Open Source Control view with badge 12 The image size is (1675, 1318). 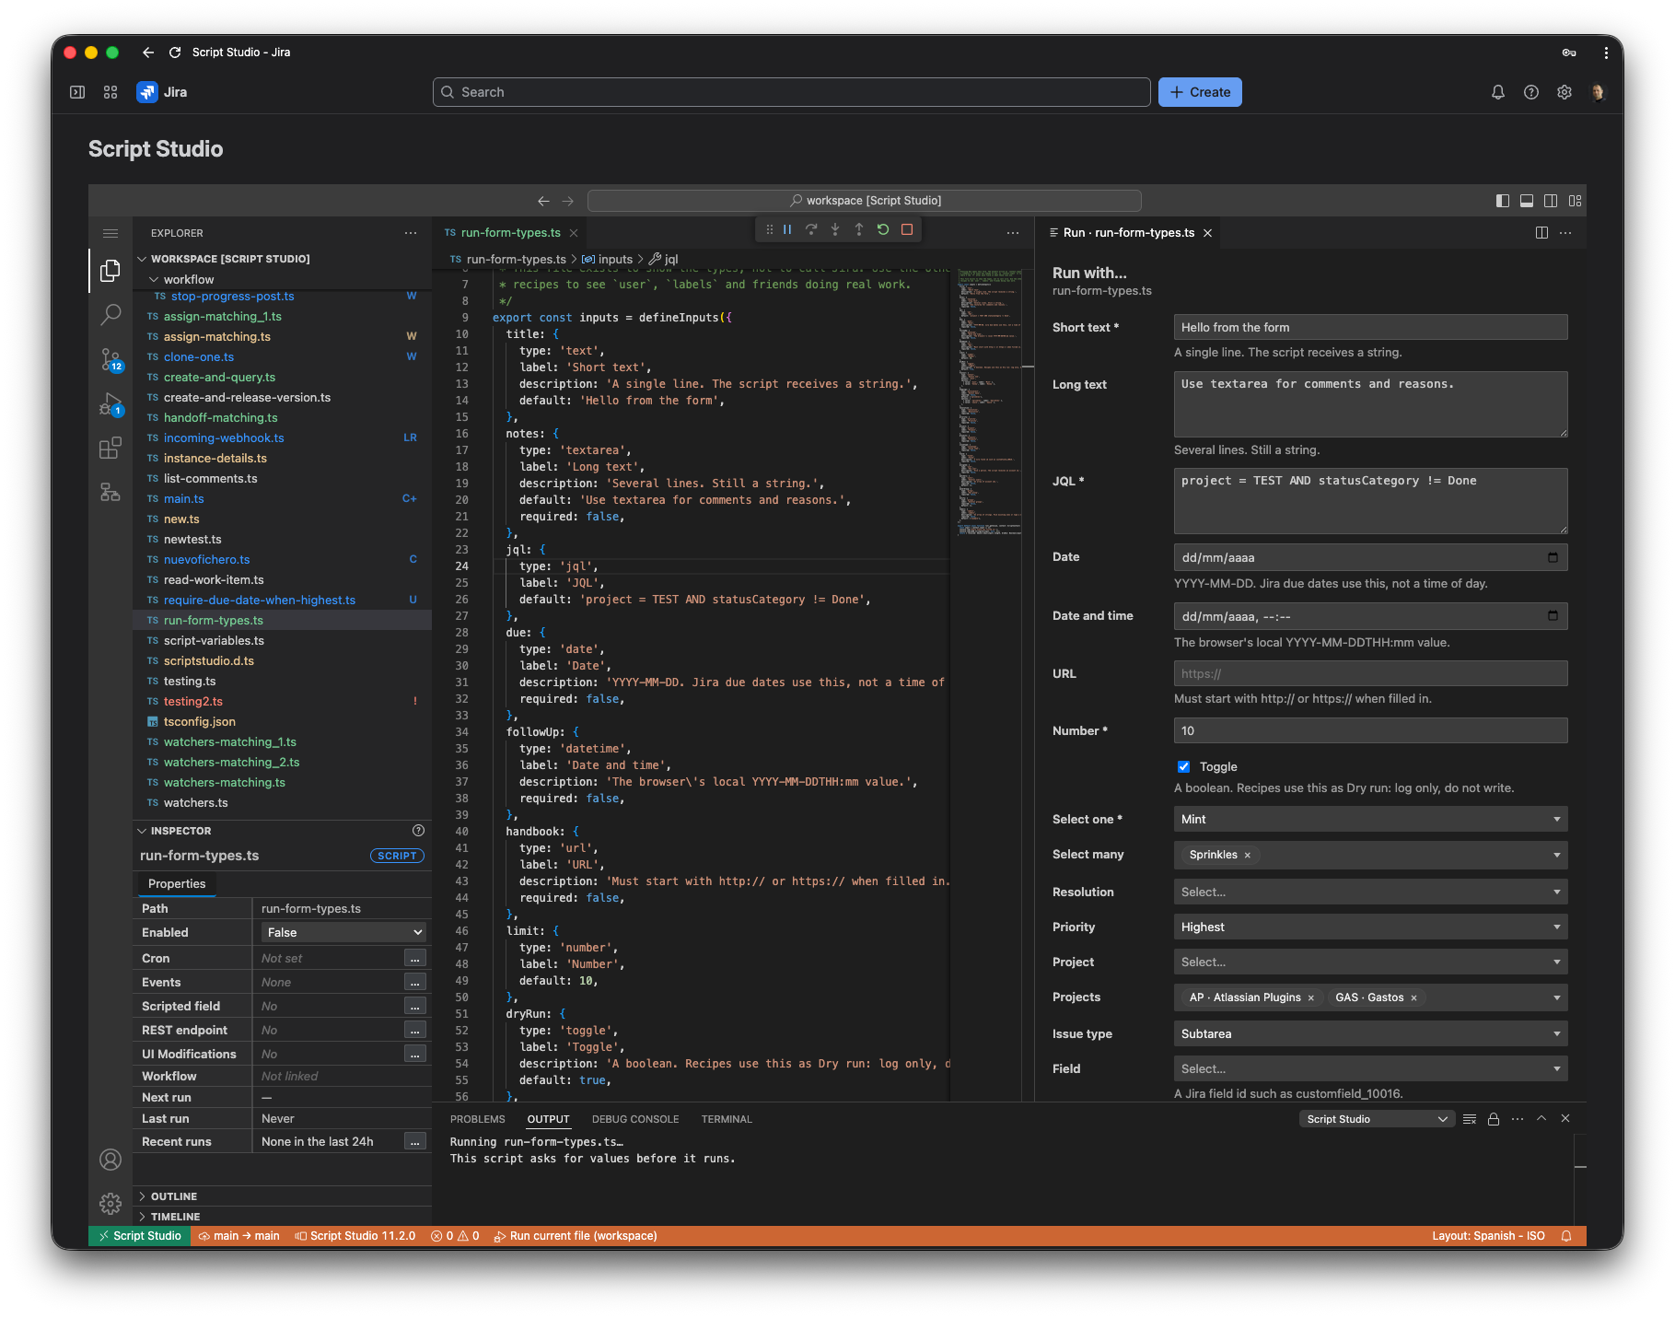111,359
